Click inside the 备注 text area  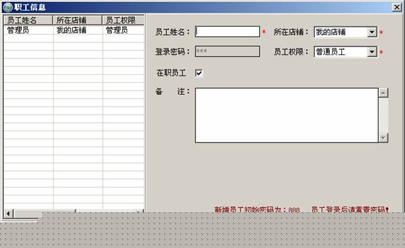click(286, 115)
